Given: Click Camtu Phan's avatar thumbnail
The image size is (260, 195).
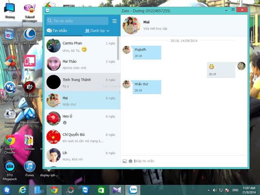Looking at the screenshot, I should coord(53,45).
